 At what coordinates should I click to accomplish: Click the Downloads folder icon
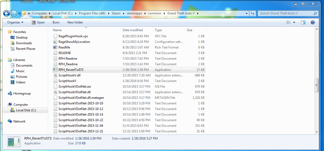coord(13,43)
